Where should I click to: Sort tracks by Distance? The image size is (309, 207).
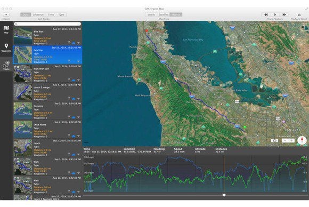tap(38, 14)
